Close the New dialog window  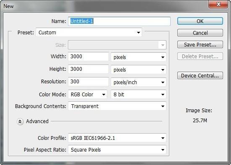218,4
